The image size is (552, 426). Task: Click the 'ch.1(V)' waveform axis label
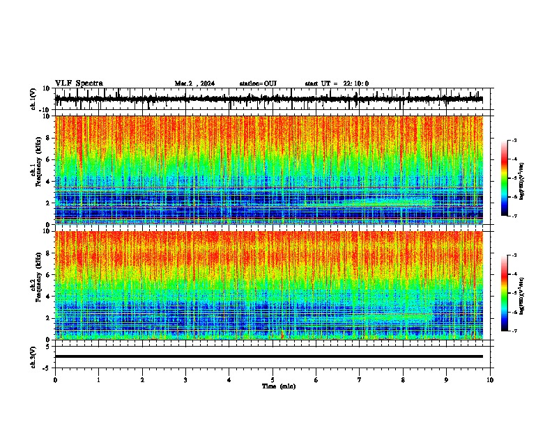click(x=33, y=99)
